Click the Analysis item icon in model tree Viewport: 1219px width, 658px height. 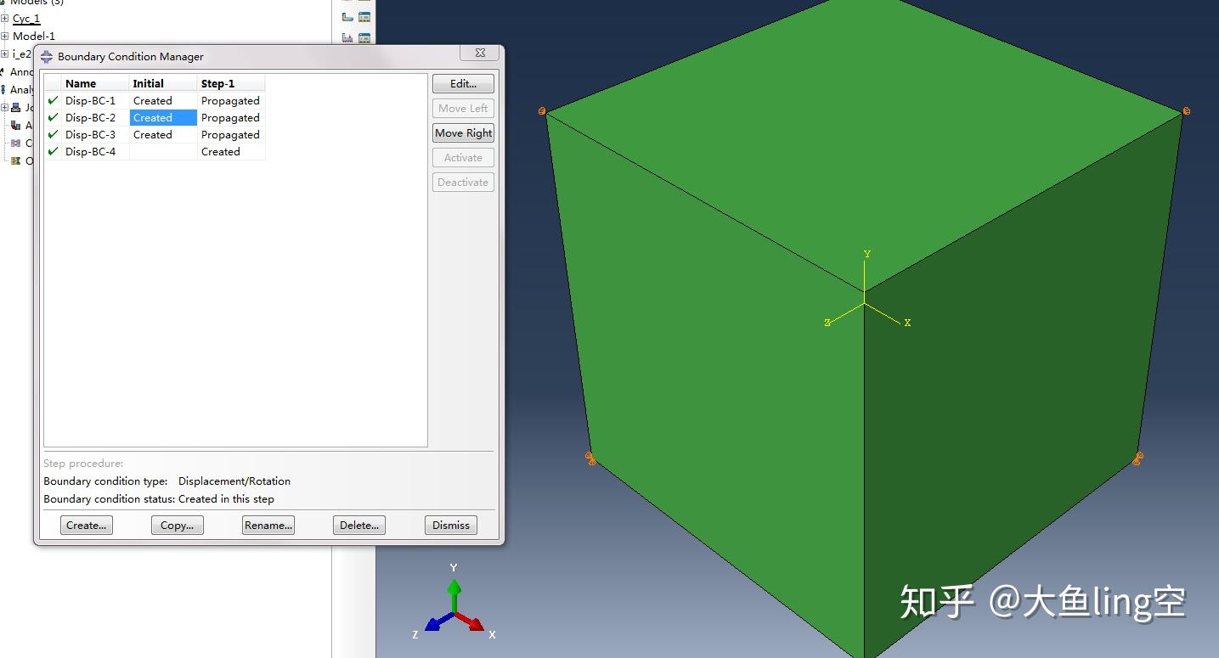(3, 89)
